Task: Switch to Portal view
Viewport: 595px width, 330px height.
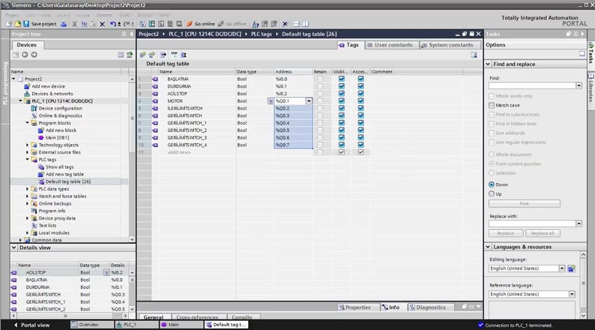Action: pos(32,325)
